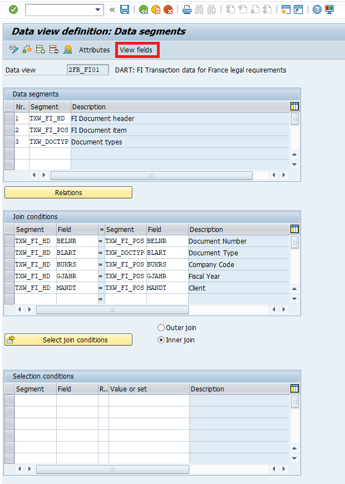Screen dimensions: 345x484
Task: Open the Attributes toolbar item
Action: (94, 50)
